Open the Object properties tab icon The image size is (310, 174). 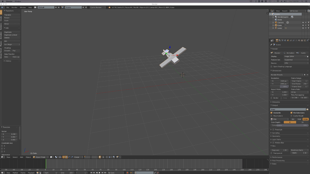(x=288, y=40)
